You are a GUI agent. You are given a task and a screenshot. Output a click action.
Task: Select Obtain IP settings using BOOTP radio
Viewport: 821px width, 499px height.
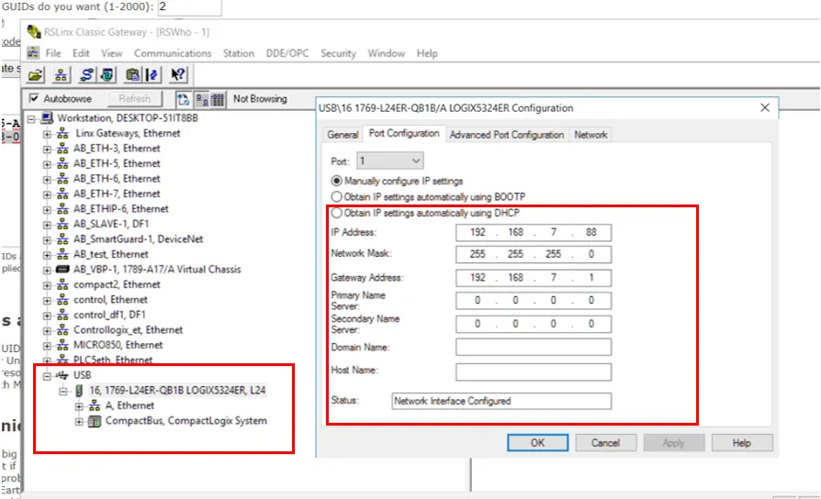pos(337,196)
